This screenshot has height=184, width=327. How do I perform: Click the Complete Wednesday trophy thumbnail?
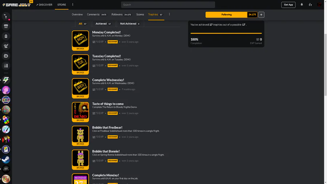(x=80, y=88)
